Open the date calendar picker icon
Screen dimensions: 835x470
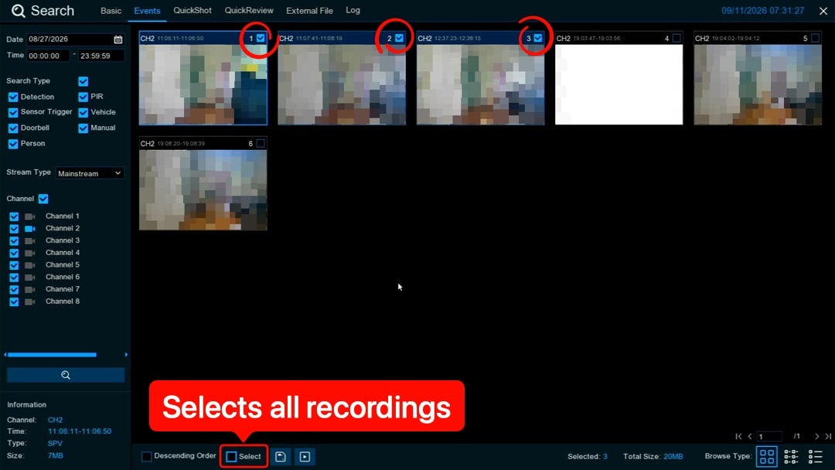tap(118, 39)
